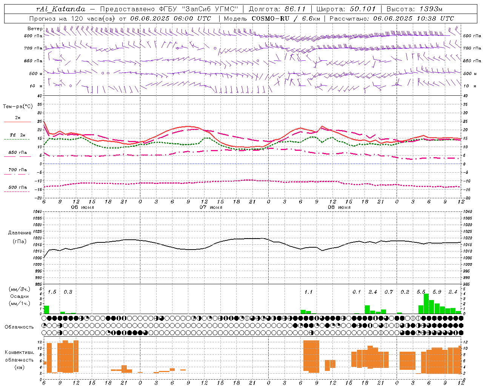The width and height of the screenshot is (483, 386).
Task: Click the 08 июня date label
Action: [x=339, y=207]
